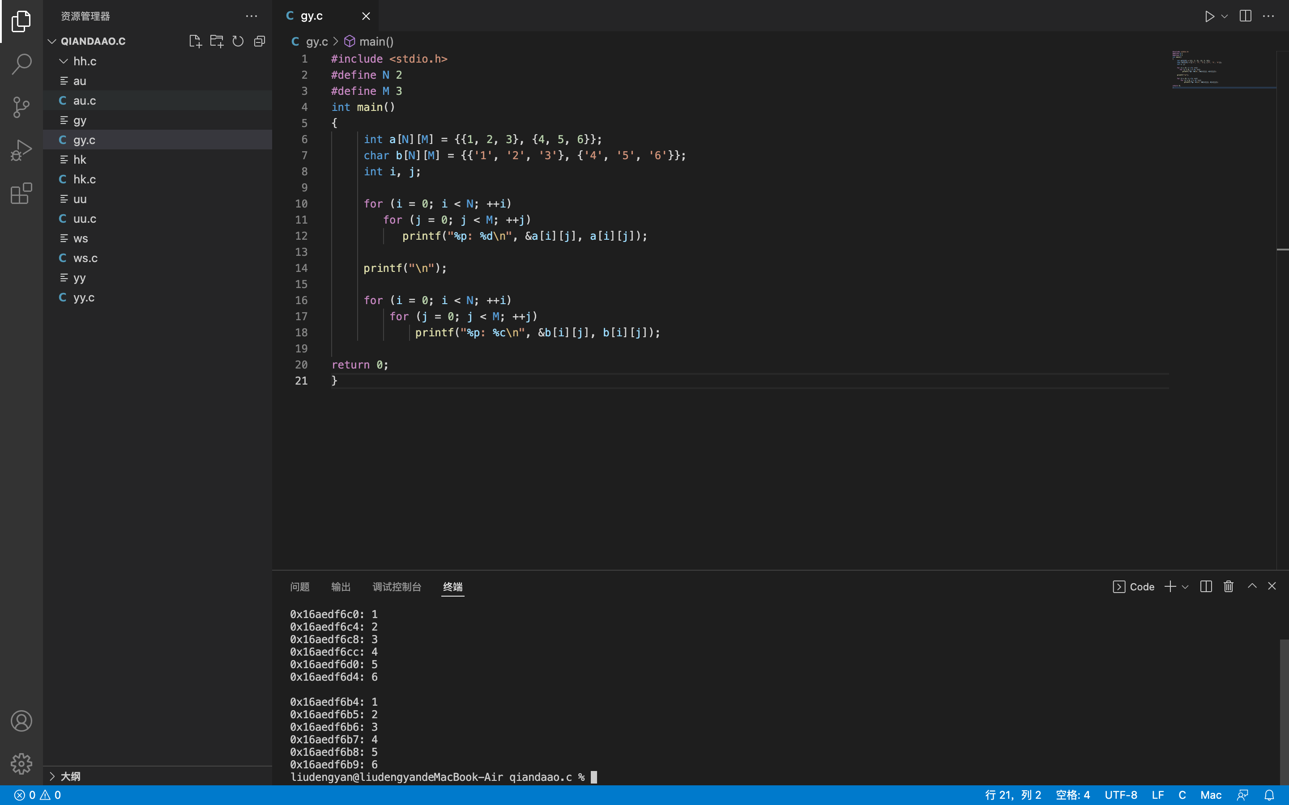Screen dimensions: 1289x805
Task: Switch to the 调试控制台 tab
Action: click(x=397, y=587)
